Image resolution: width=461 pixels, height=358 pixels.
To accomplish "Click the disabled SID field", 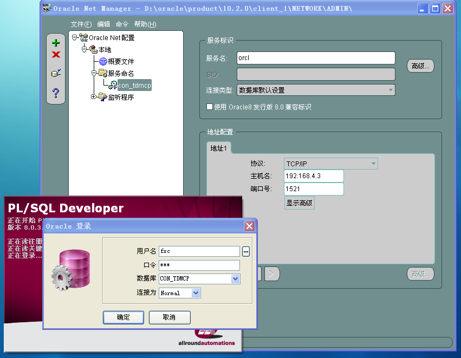I will click(x=316, y=74).
